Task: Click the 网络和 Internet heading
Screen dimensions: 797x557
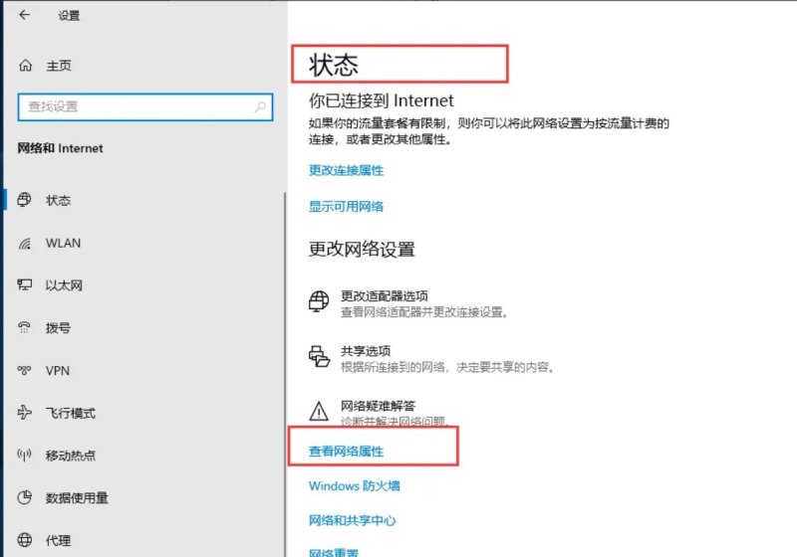Action: pyautogui.click(x=60, y=148)
